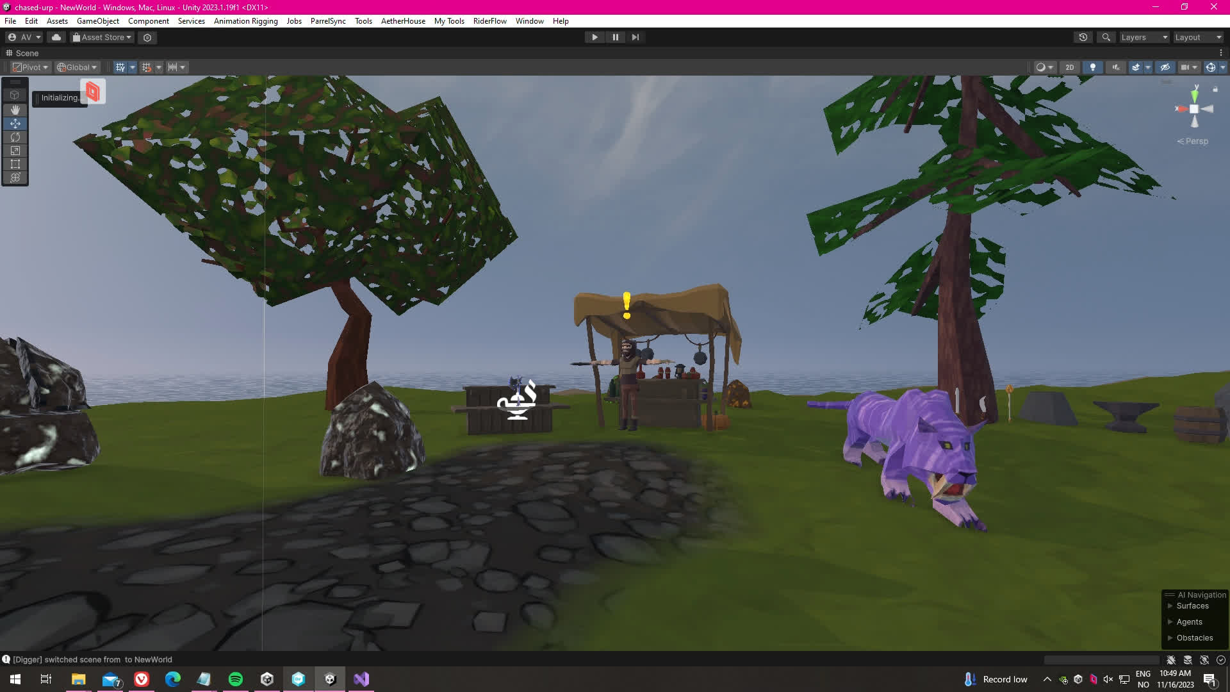Select the Rotate tool
The image size is (1230, 692).
point(15,137)
